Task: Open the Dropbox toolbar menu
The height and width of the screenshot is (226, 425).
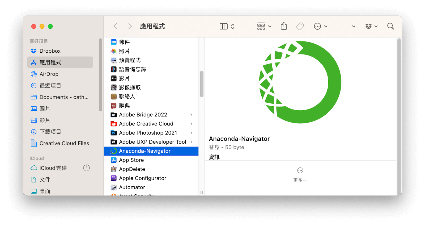Action: point(371,26)
